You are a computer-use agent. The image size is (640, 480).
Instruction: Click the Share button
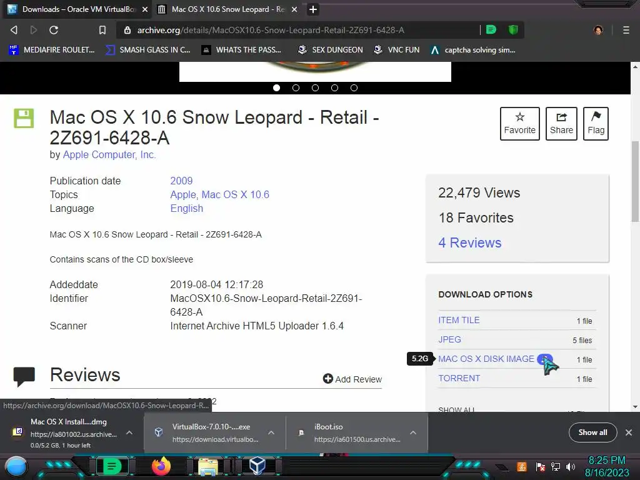pyautogui.click(x=561, y=124)
